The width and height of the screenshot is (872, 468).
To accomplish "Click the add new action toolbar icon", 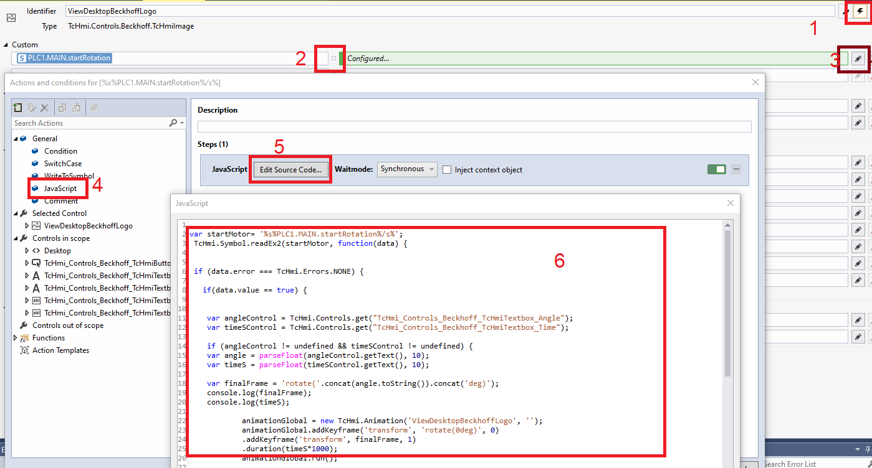I will click(x=17, y=108).
